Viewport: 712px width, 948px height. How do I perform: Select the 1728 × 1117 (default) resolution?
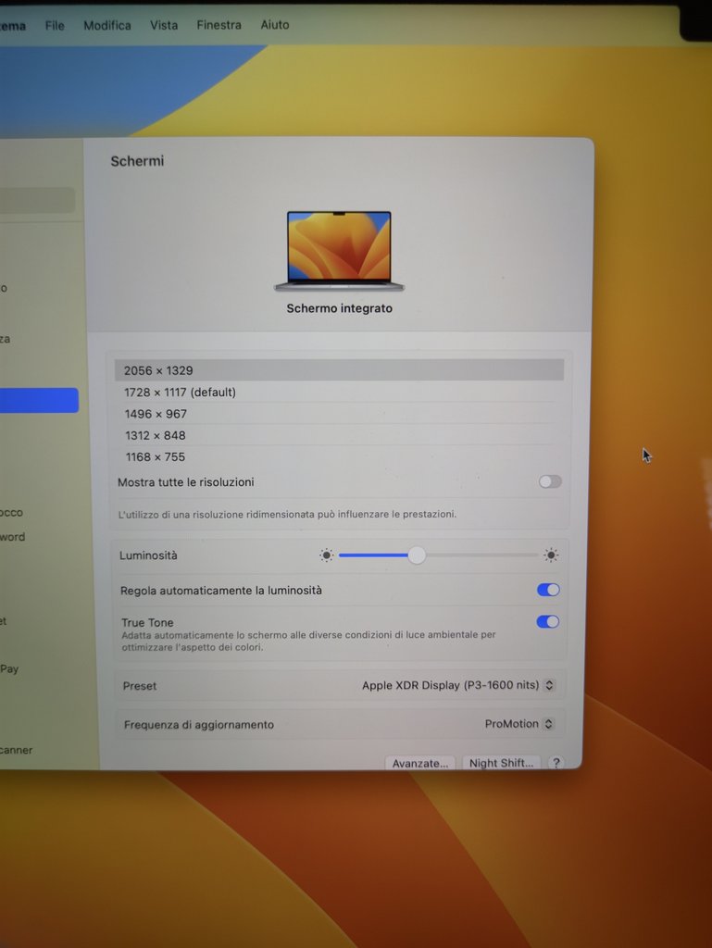339,392
